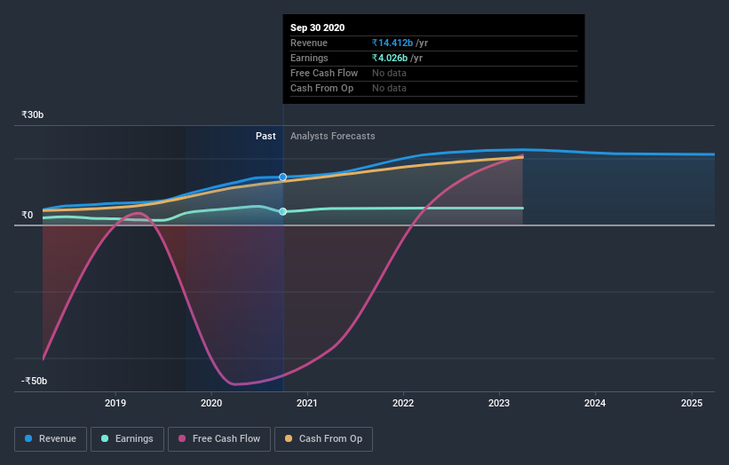This screenshot has height=465, width=729.
Task: Click the 2023 x-axis label
Action: [x=499, y=403]
